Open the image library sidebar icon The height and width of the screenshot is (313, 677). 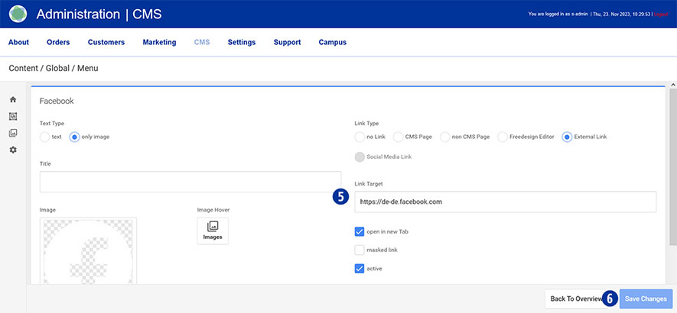[13, 134]
